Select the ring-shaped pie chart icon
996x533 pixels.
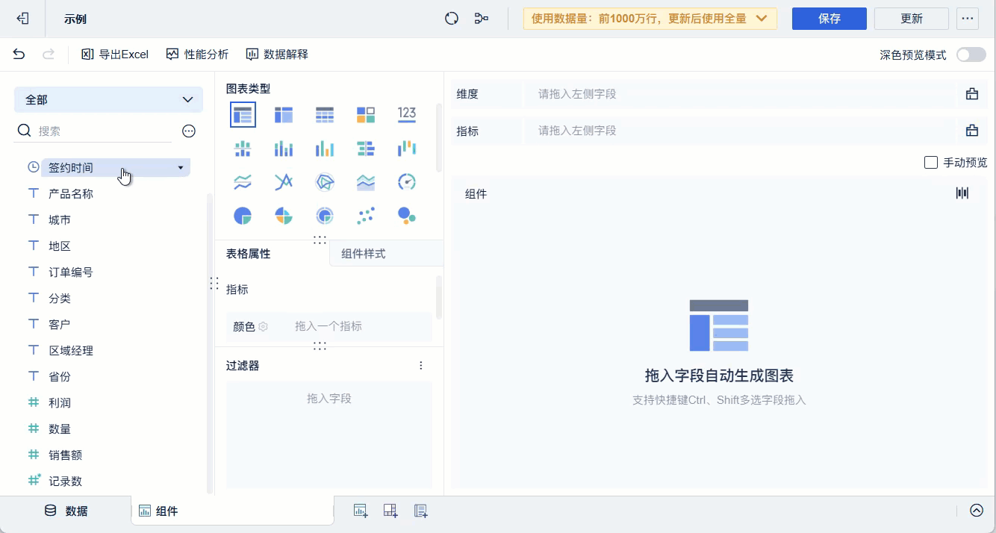point(325,216)
